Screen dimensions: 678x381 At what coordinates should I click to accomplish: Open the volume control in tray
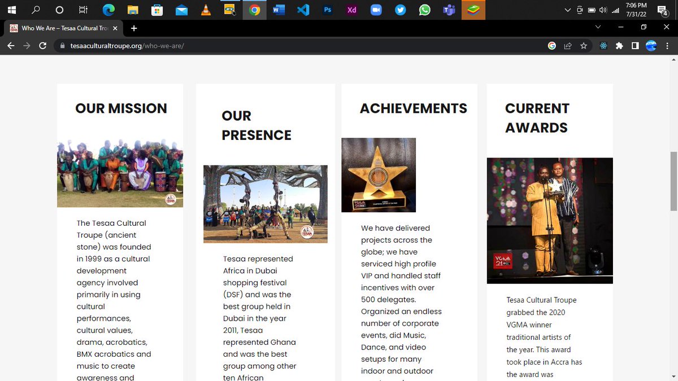point(603,10)
